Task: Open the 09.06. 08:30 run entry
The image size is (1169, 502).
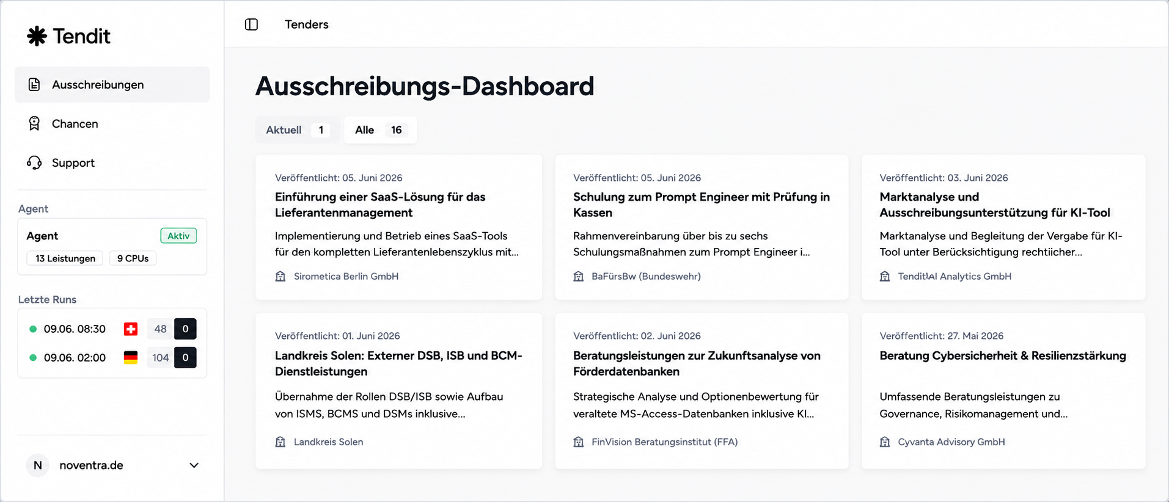Action: click(x=112, y=329)
